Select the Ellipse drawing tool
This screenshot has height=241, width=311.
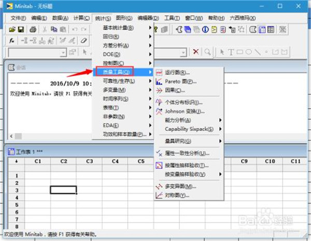(248, 52)
